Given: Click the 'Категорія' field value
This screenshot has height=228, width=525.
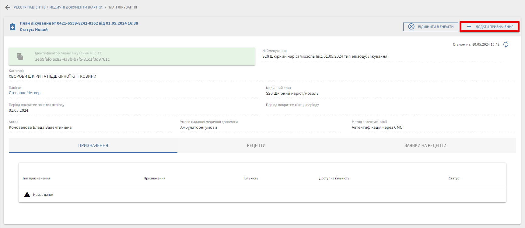Looking at the screenshot, I should [53, 77].
